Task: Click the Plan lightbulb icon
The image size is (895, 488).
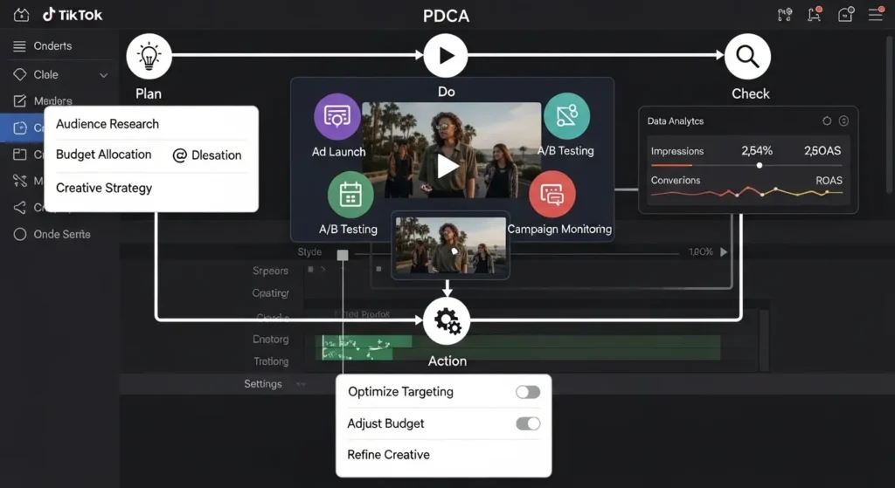Action: point(149,57)
